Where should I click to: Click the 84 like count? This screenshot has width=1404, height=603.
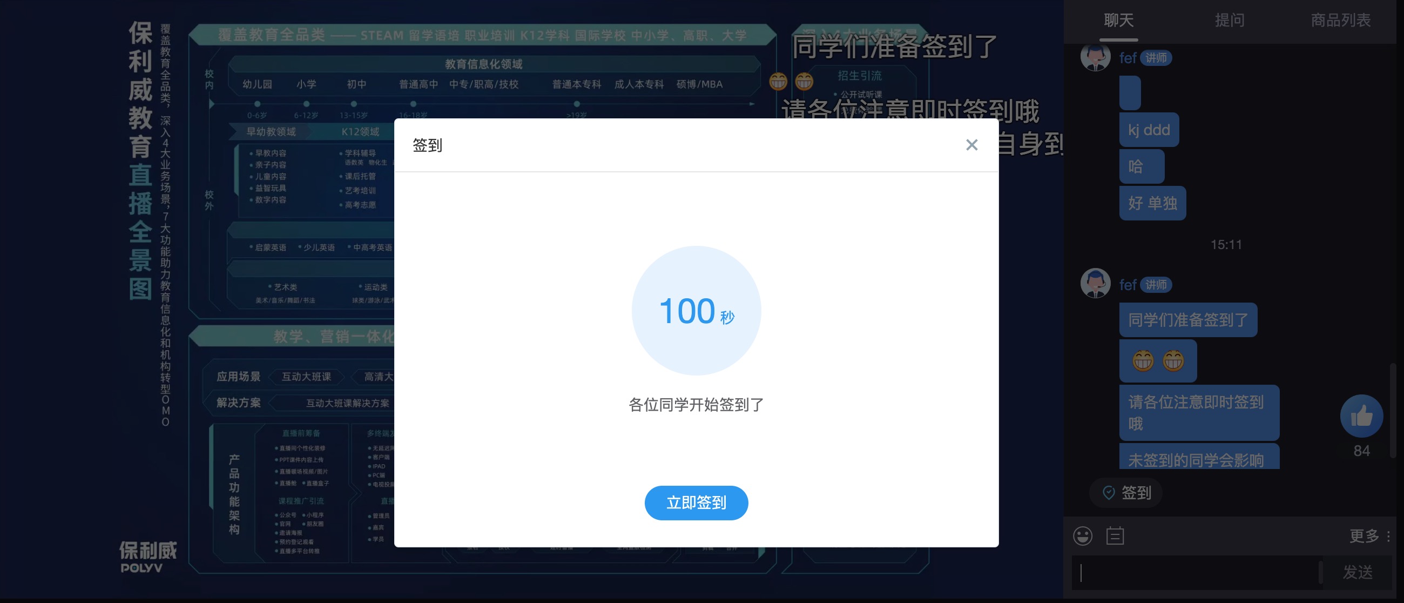point(1361,451)
